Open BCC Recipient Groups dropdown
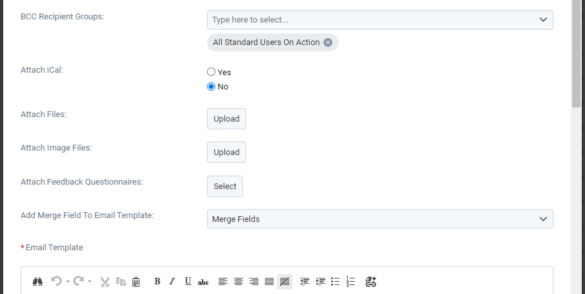 pos(380,20)
